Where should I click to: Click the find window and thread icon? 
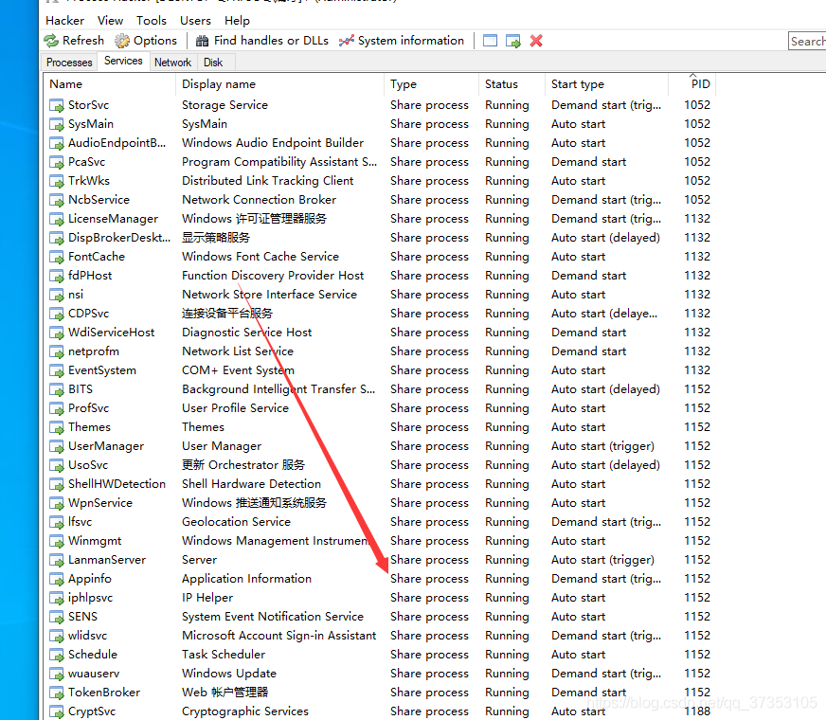point(513,41)
